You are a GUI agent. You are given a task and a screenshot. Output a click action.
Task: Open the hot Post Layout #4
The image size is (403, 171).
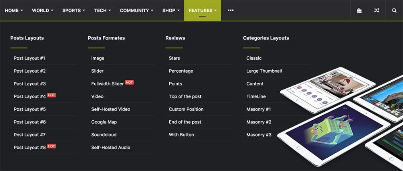tap(29, 96)
